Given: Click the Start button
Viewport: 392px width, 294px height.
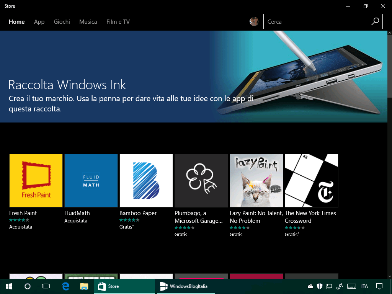Looking at the screenshot, I should [9, 286].
